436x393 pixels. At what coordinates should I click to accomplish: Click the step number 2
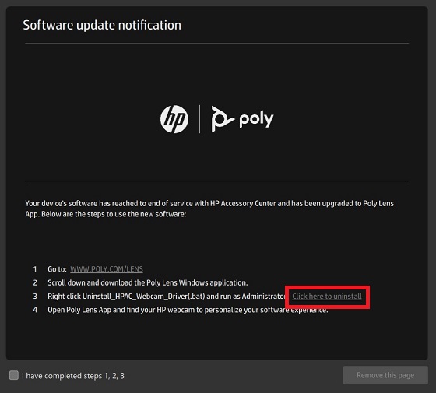(35, 282)
